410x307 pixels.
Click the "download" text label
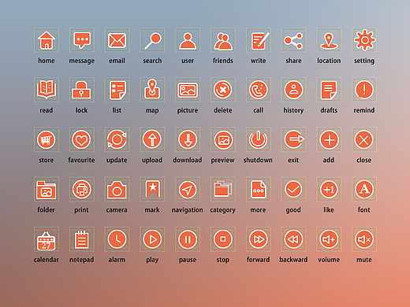188,160
